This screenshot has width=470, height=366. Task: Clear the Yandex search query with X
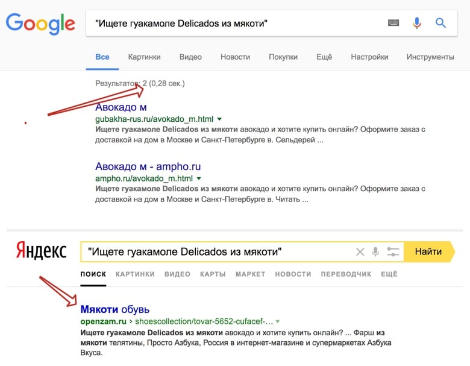point(360,251)
